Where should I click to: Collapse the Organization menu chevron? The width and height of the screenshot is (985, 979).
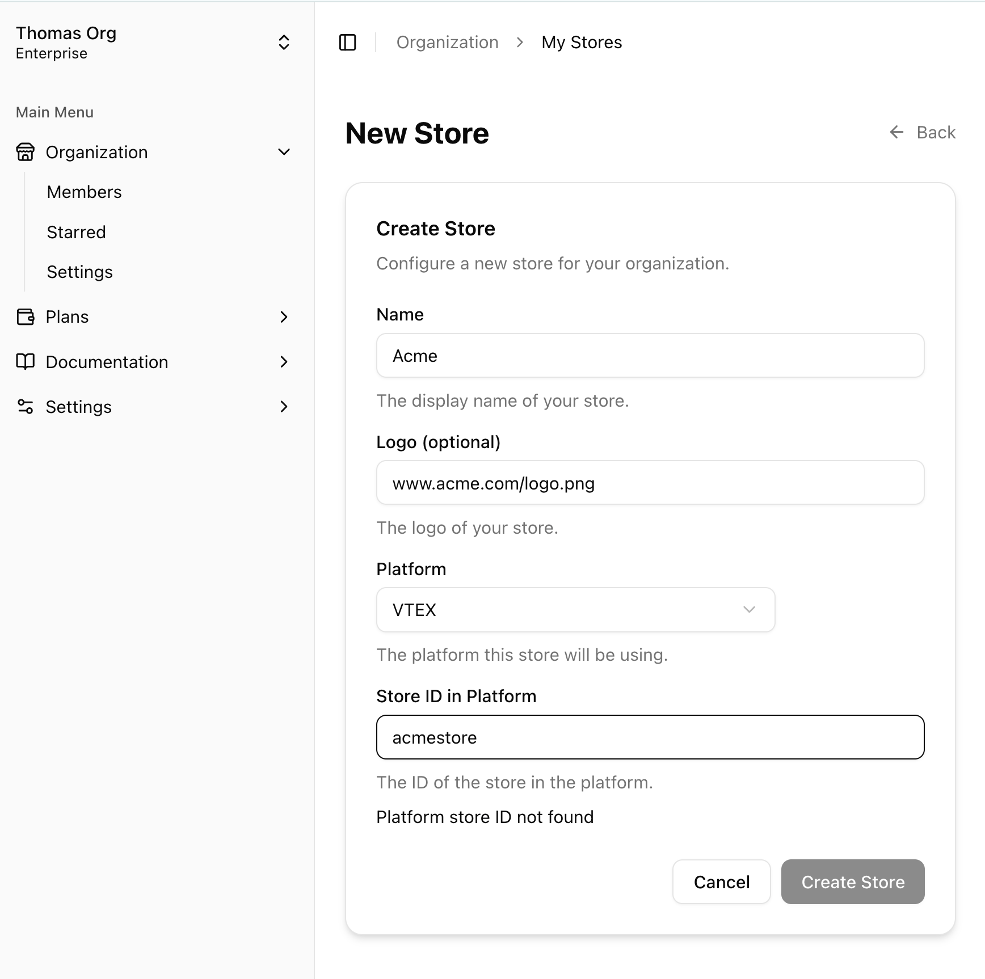pos(284,152)
